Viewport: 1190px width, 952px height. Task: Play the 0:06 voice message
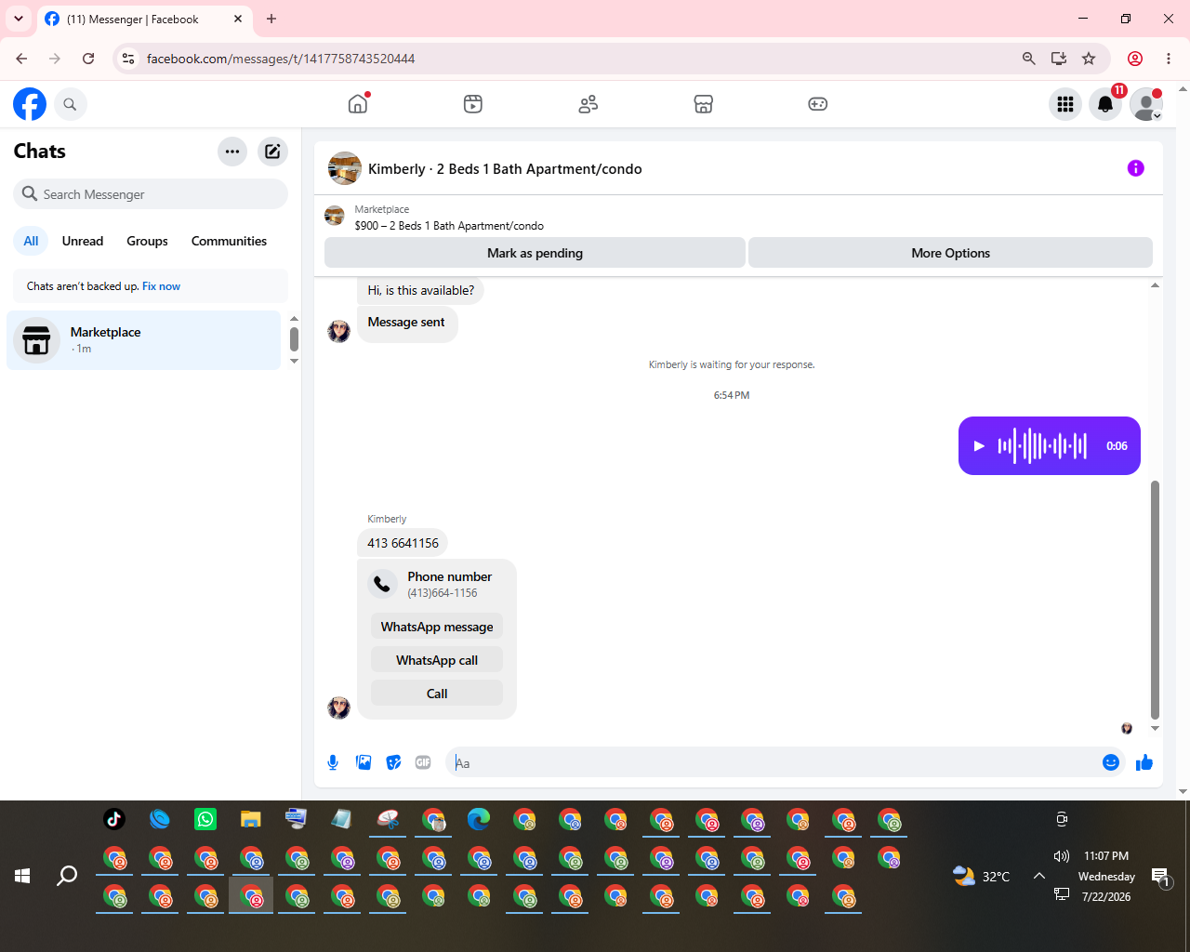(x=979, y=446)
